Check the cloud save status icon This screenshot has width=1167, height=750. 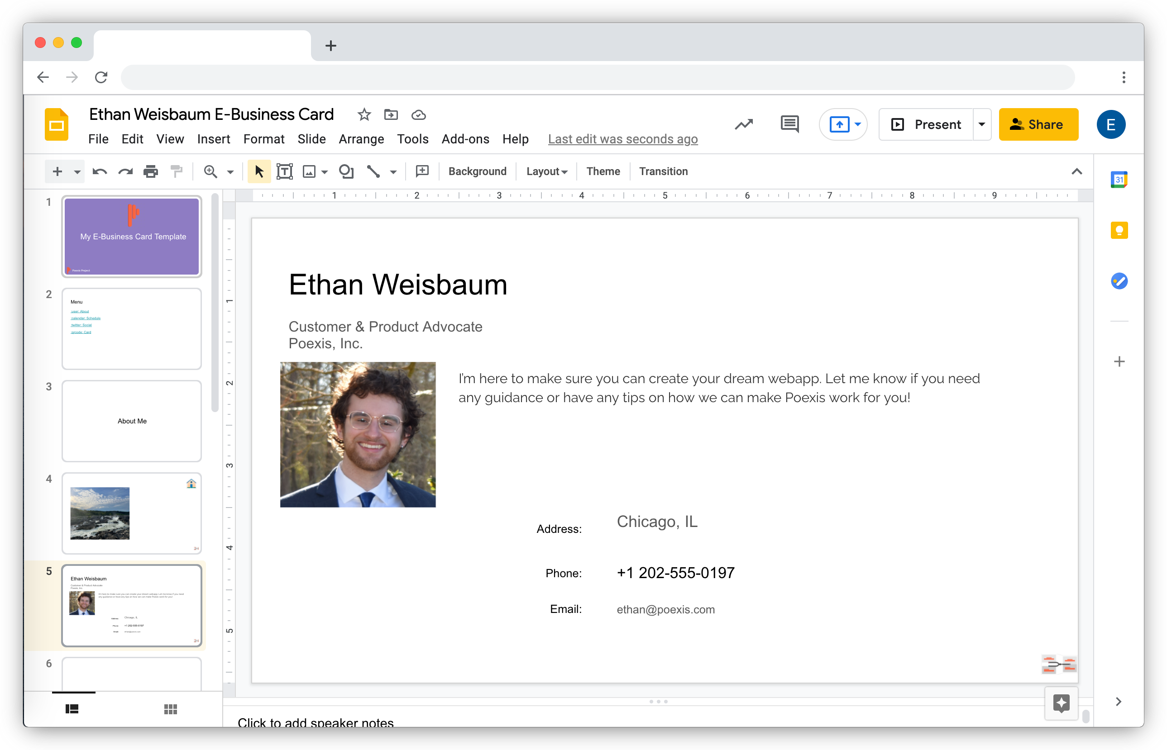coord(418,115)
